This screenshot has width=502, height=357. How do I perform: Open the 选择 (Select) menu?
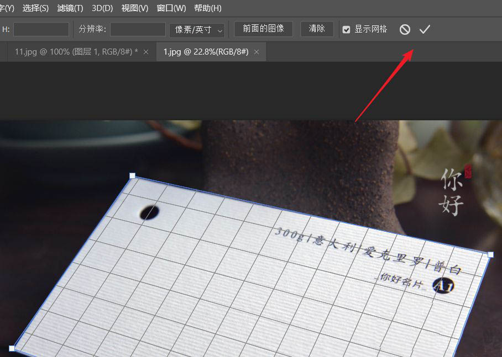[35, 8]
